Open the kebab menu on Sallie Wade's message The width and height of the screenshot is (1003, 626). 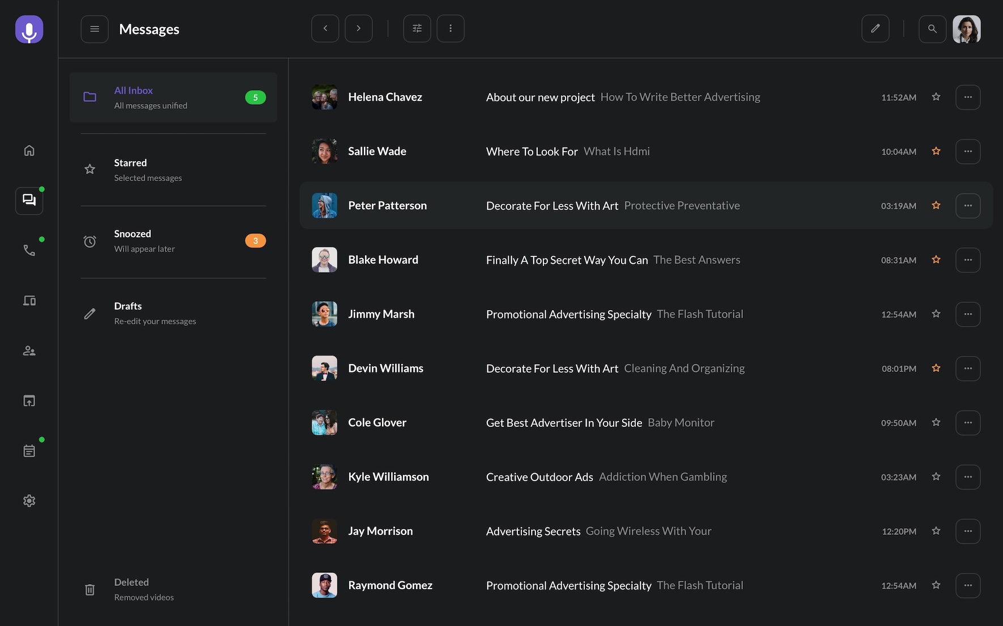click(968, 151)
